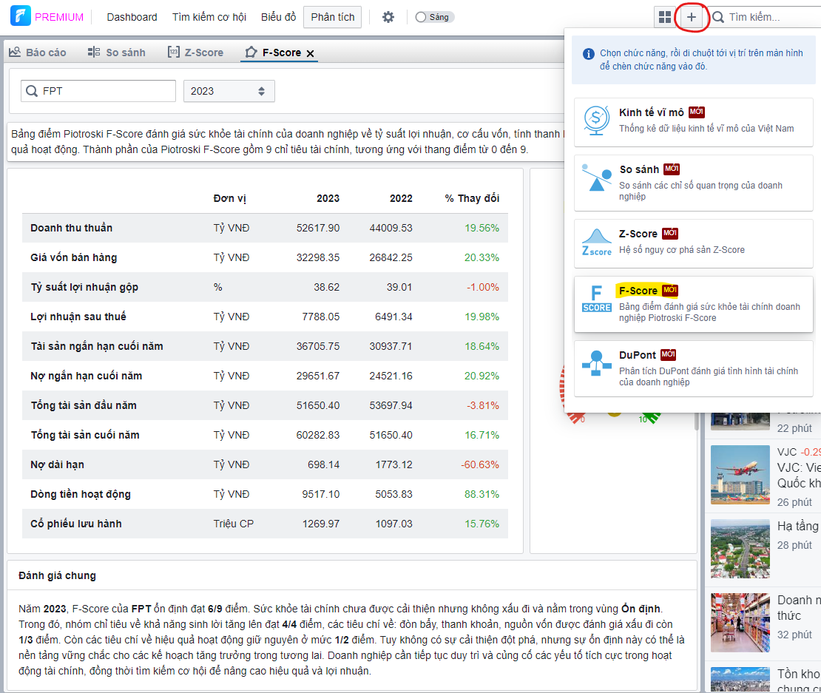Viewport: 821px width, 693px height.
Task: Click the Zscore bell curve icon
Action: click(x=596, y=243)
